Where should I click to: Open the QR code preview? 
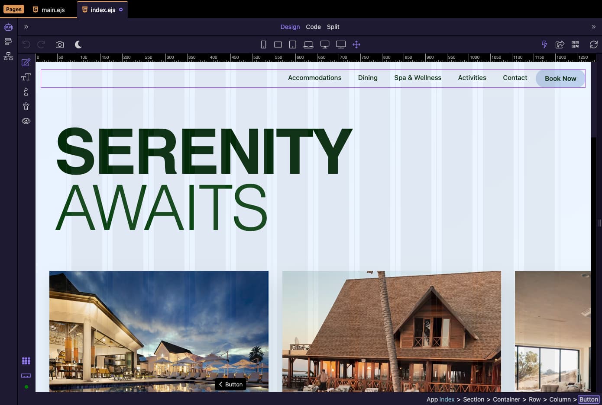coord(575,45)
